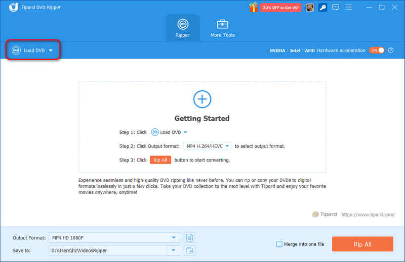Switch to the Ripper tab
The width and height of the screenshot is (405, 262).
[183, 28]
